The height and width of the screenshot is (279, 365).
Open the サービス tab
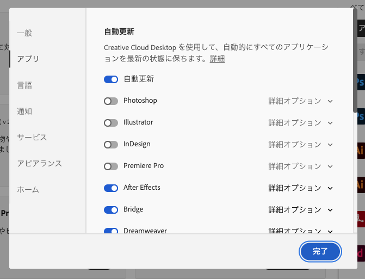click(x=32, y=138)
